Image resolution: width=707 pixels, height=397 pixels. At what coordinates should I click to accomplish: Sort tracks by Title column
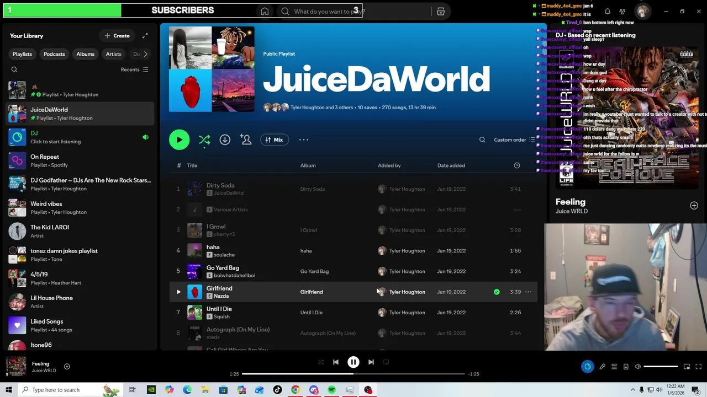pos(192,165)
